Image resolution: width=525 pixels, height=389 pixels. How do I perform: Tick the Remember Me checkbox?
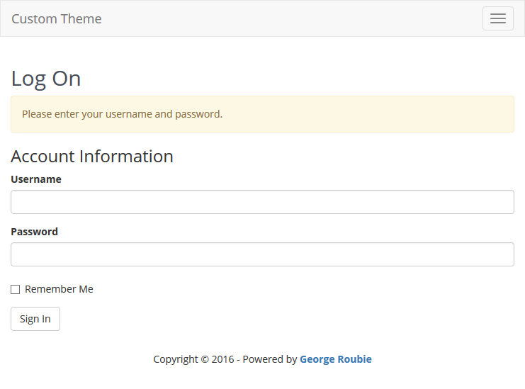tap(16, 289)
